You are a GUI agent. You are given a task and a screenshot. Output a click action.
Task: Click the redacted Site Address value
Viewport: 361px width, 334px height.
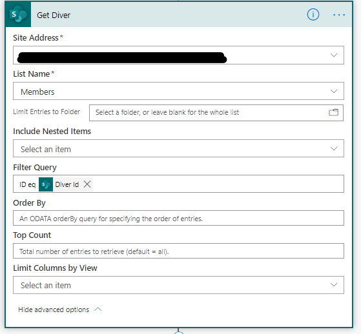point(122,57)
